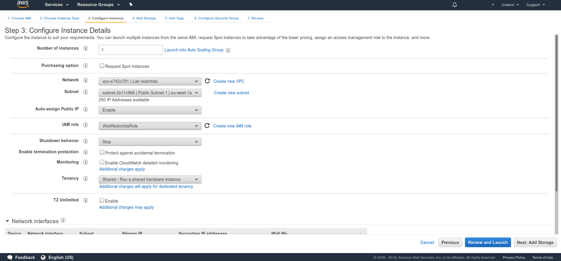
Task: Click the vertical page scrollbar
Action: [556, 117]
